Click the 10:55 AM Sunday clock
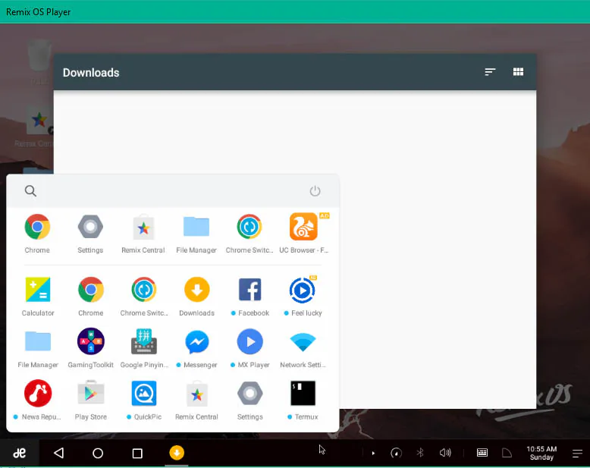Image resolution: width=590 pixels, height=468 pixels. coord(541,453)
